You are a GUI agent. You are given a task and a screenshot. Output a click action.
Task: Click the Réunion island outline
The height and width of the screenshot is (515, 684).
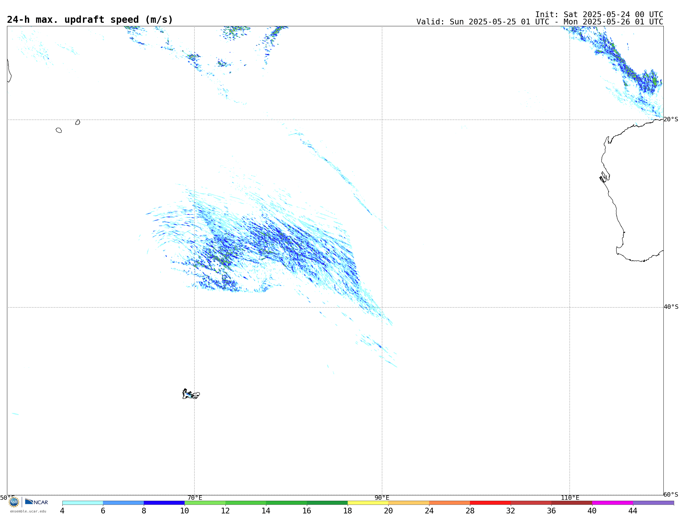point(59,130)
